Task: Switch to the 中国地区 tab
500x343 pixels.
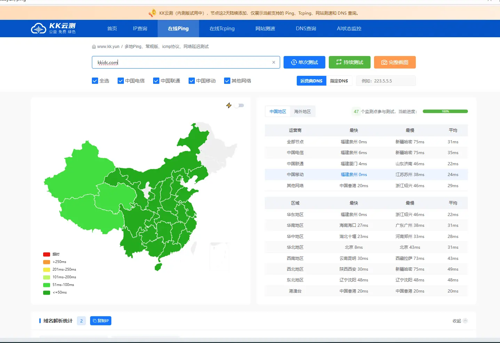Action: [x=278, y=112]
